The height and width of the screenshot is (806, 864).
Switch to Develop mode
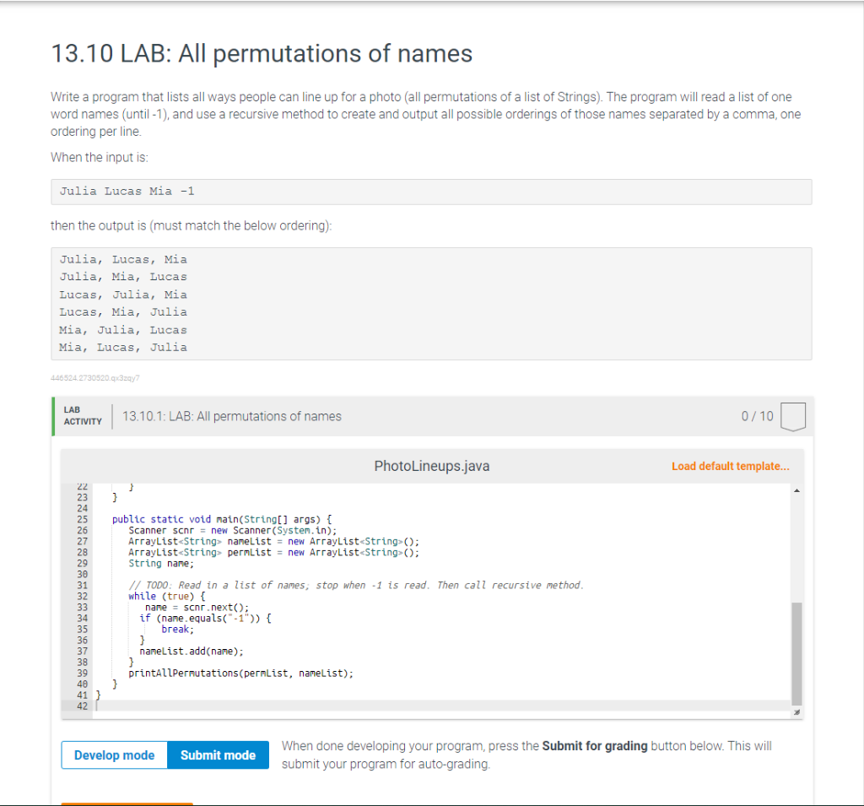(114, 755)
